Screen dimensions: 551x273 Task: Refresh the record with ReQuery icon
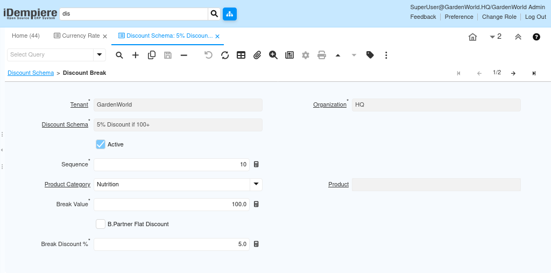[225, 55]
